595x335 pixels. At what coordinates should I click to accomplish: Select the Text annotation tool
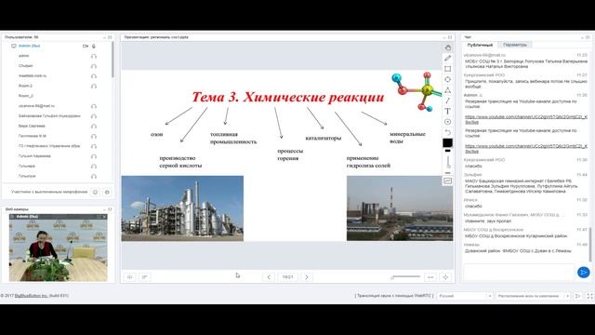[x=448, y=112]
